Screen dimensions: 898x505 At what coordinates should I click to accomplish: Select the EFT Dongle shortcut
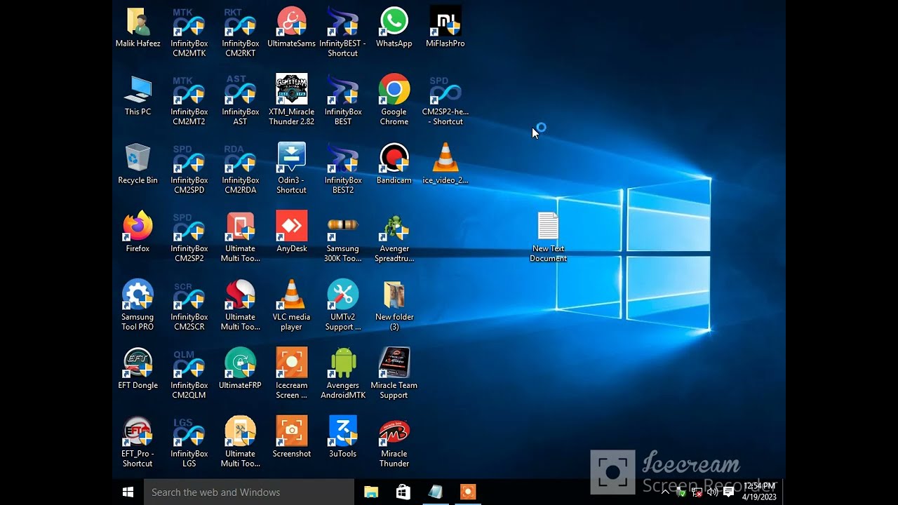tap(138, 370)
